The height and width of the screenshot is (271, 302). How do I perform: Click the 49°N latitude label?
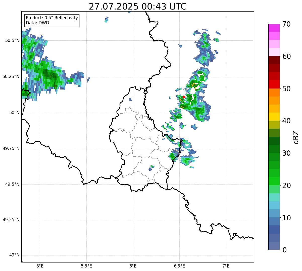tap(14, 255)
